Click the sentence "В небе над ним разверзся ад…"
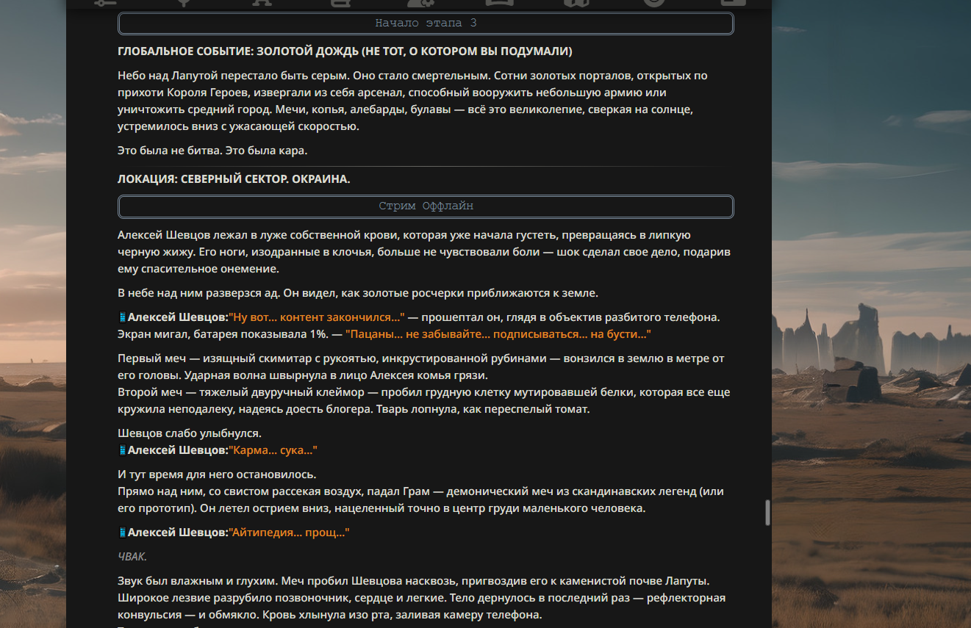 (x=358, y=293)
